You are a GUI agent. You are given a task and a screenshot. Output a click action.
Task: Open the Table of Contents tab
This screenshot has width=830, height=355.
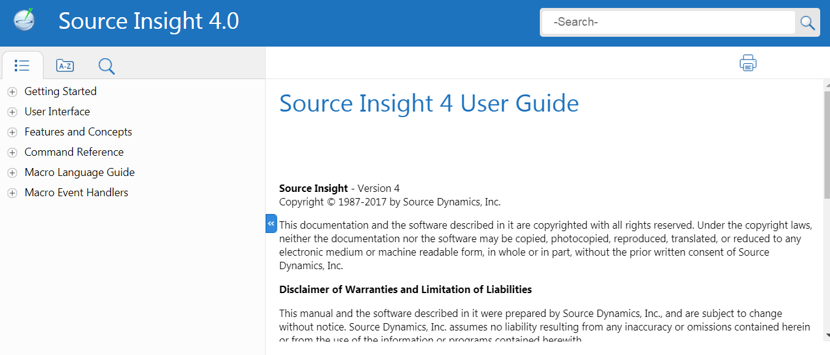[22, 66]
